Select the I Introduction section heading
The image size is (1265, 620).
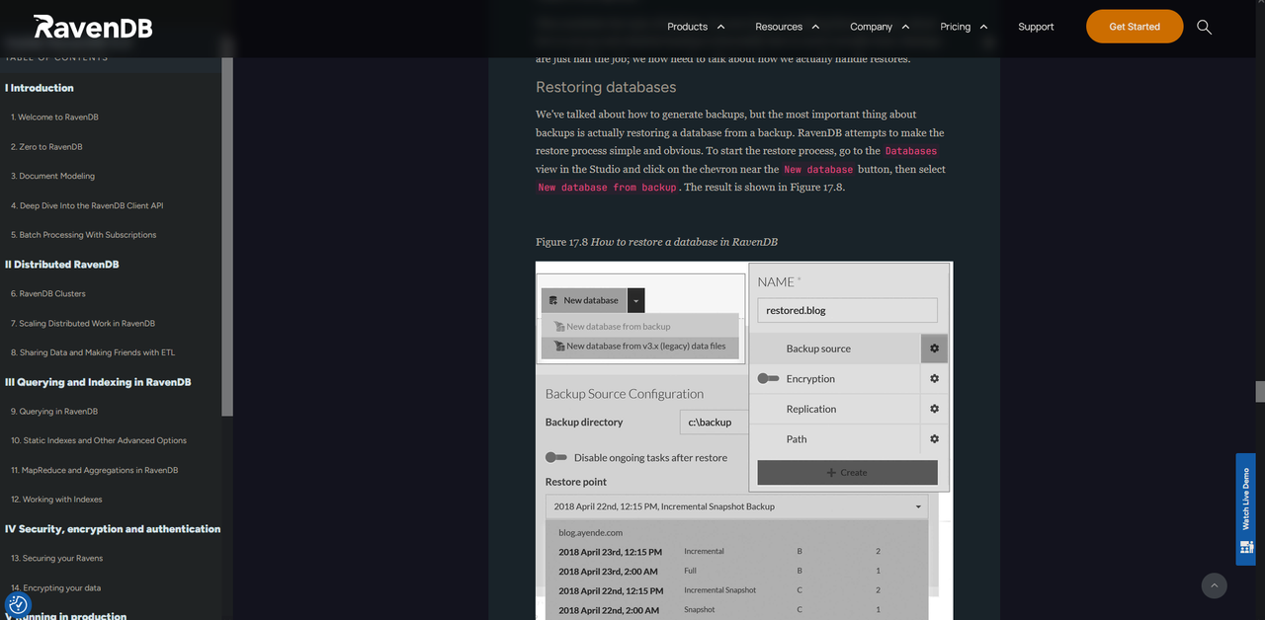pos(40,88)
